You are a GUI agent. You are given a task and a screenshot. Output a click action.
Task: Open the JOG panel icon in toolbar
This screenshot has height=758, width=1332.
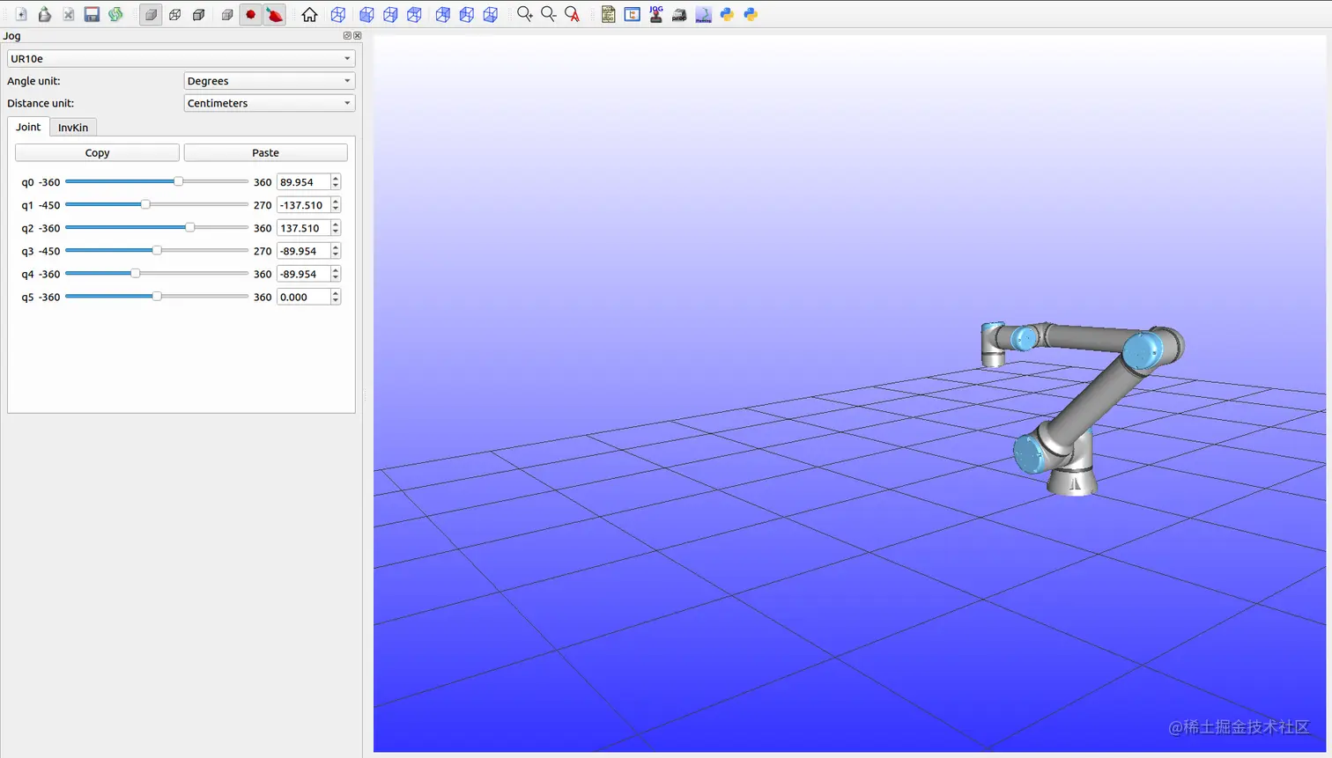click(655, 14)
